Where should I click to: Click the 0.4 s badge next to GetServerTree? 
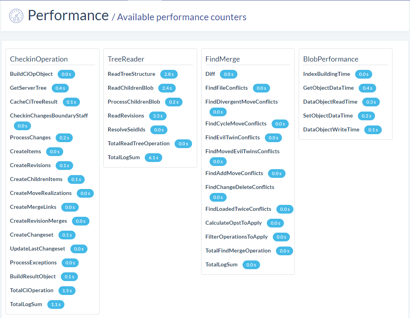[60, 88]
